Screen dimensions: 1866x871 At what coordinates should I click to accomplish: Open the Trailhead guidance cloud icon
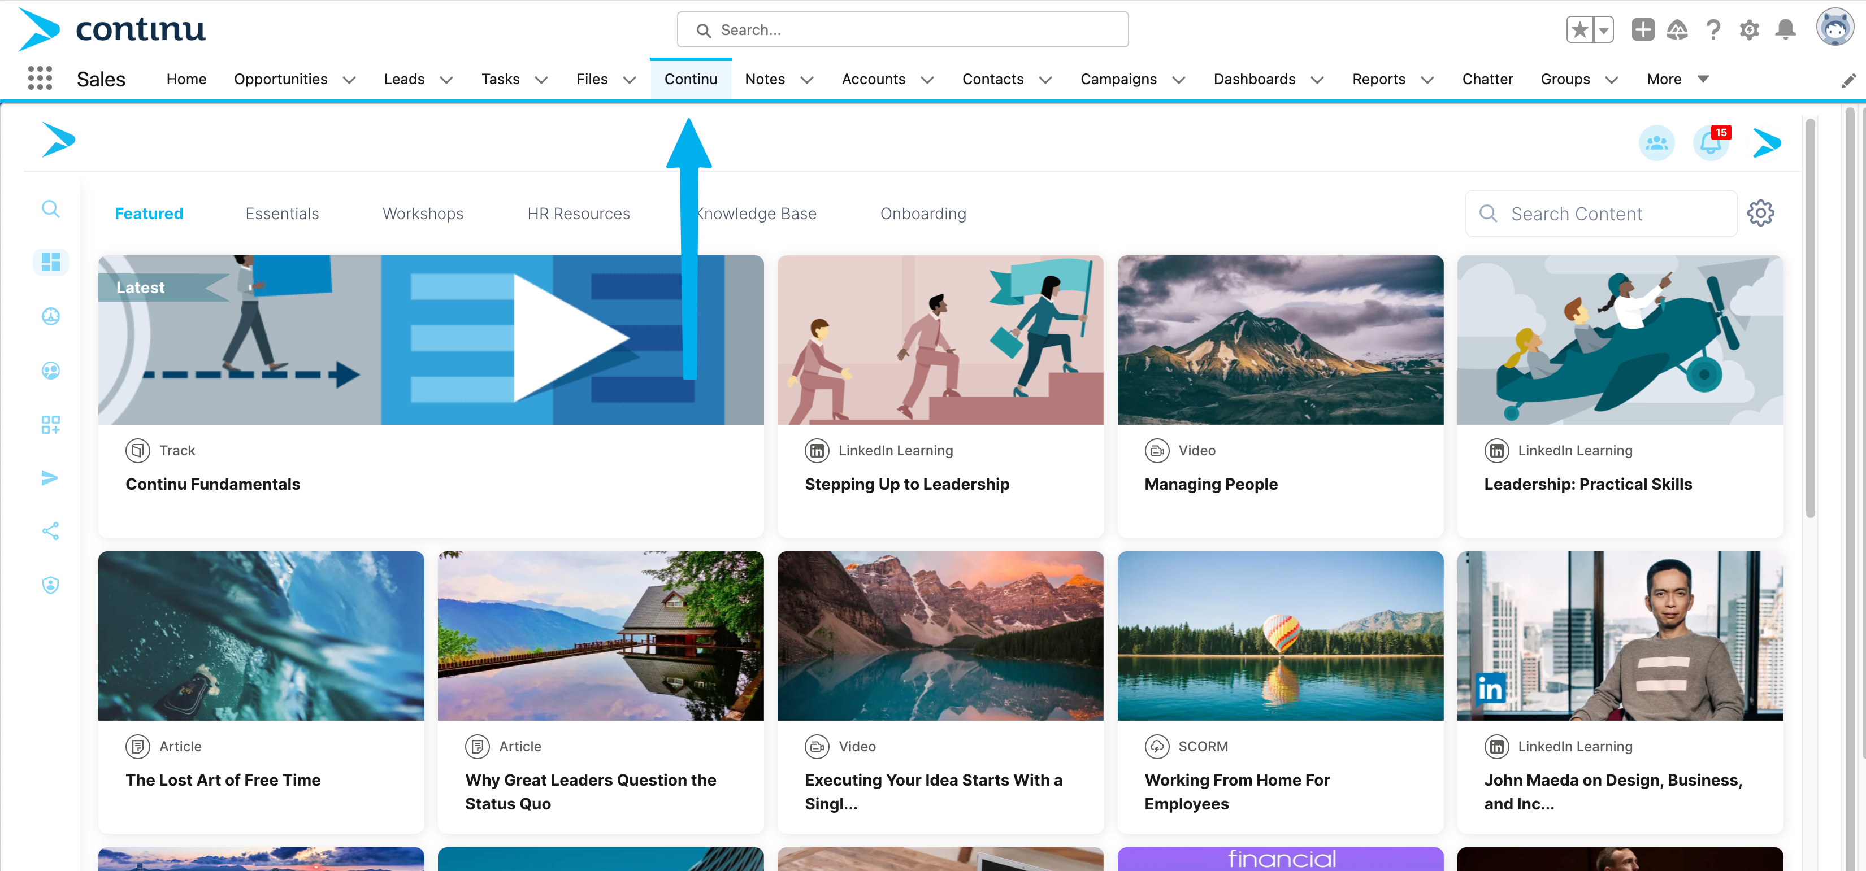(x=1677, y=30)
